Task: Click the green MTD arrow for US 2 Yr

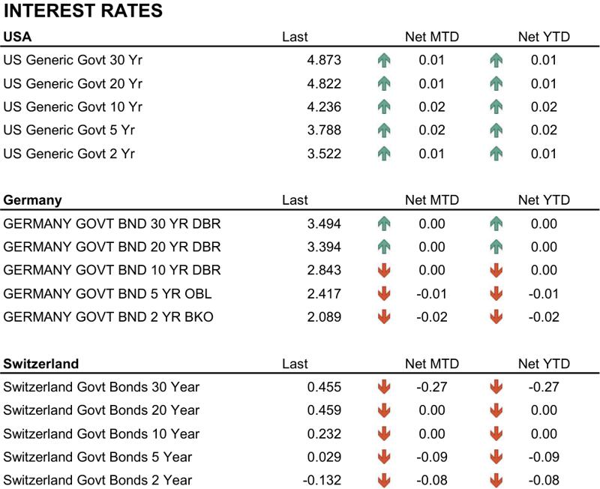Action: click(384, 154)
